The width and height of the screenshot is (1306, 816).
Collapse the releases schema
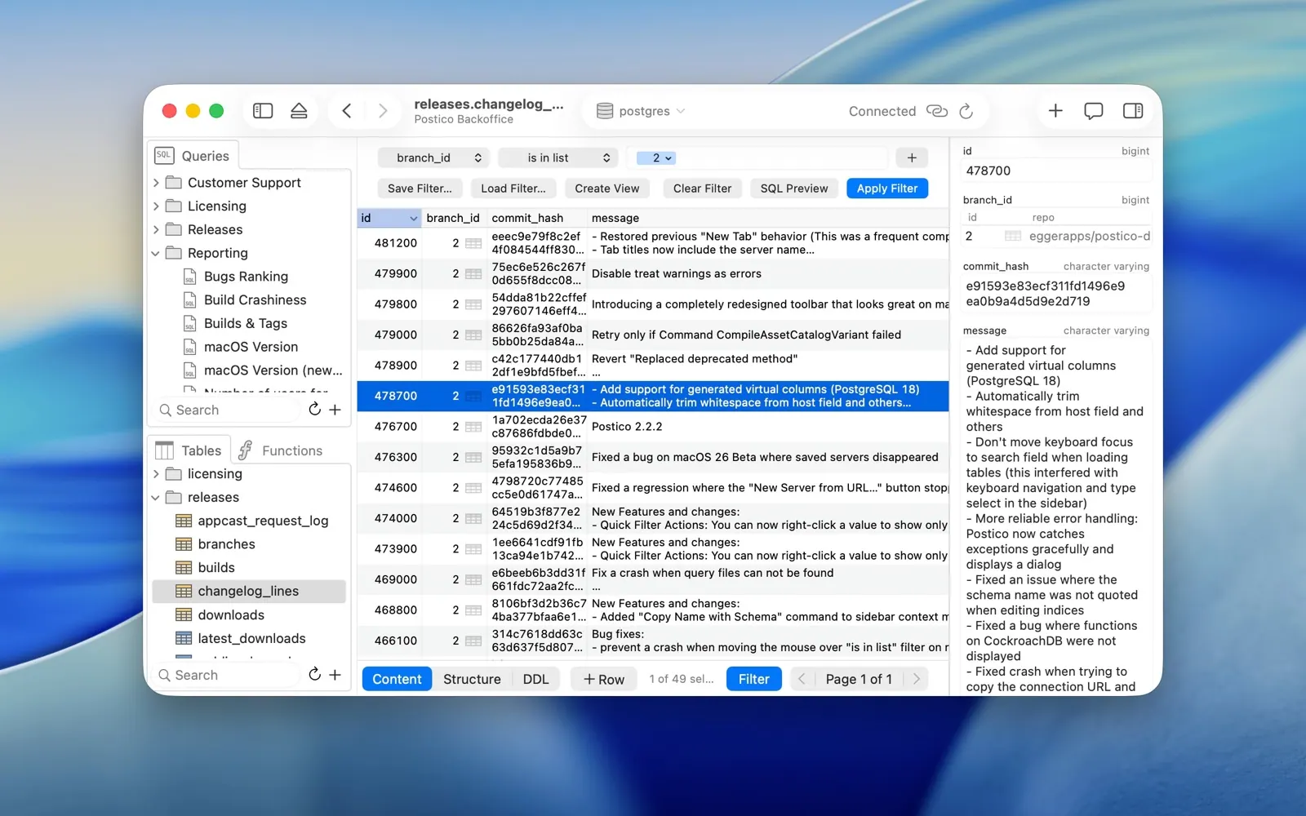pyautogui.click(x=156, y=498)
